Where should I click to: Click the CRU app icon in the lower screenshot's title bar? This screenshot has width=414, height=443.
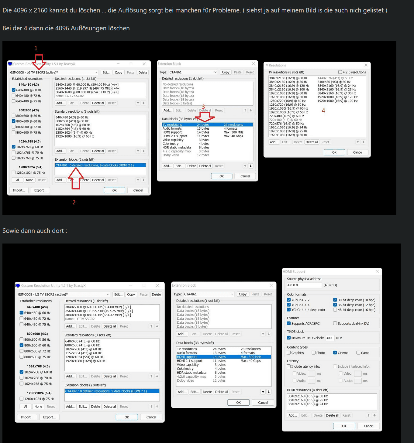(18, 285)
